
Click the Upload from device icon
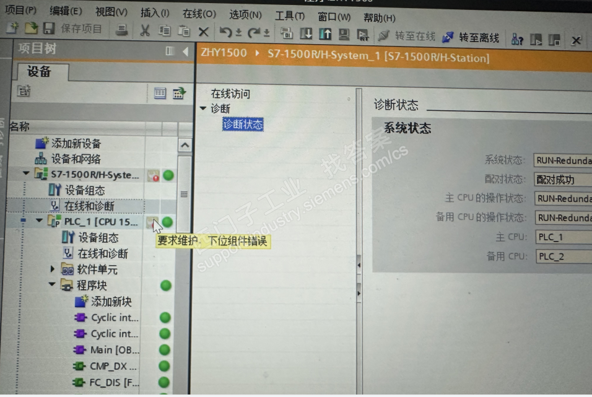[324, 34]
